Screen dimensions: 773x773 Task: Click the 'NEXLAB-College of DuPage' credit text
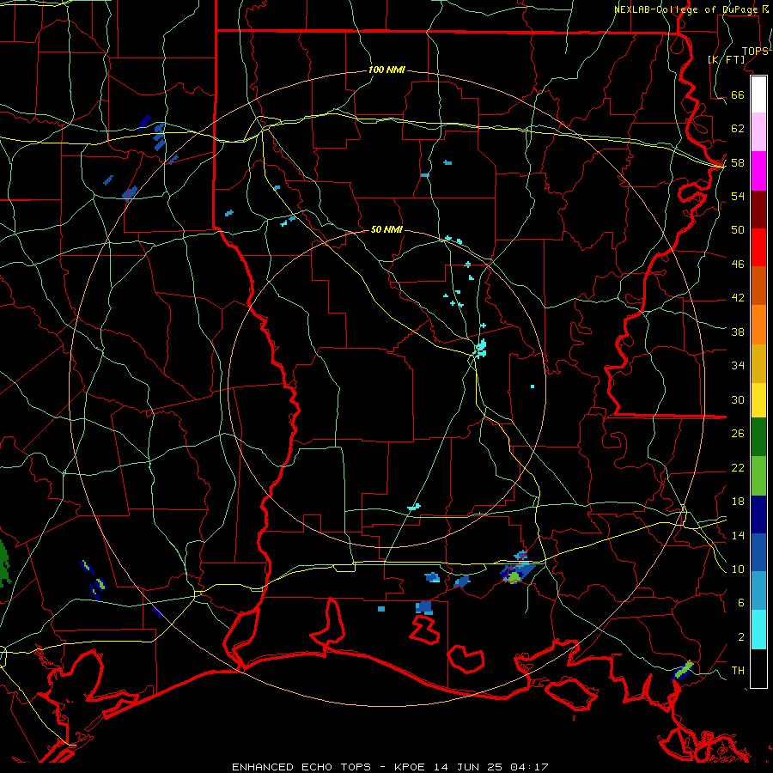click(685, 9)
